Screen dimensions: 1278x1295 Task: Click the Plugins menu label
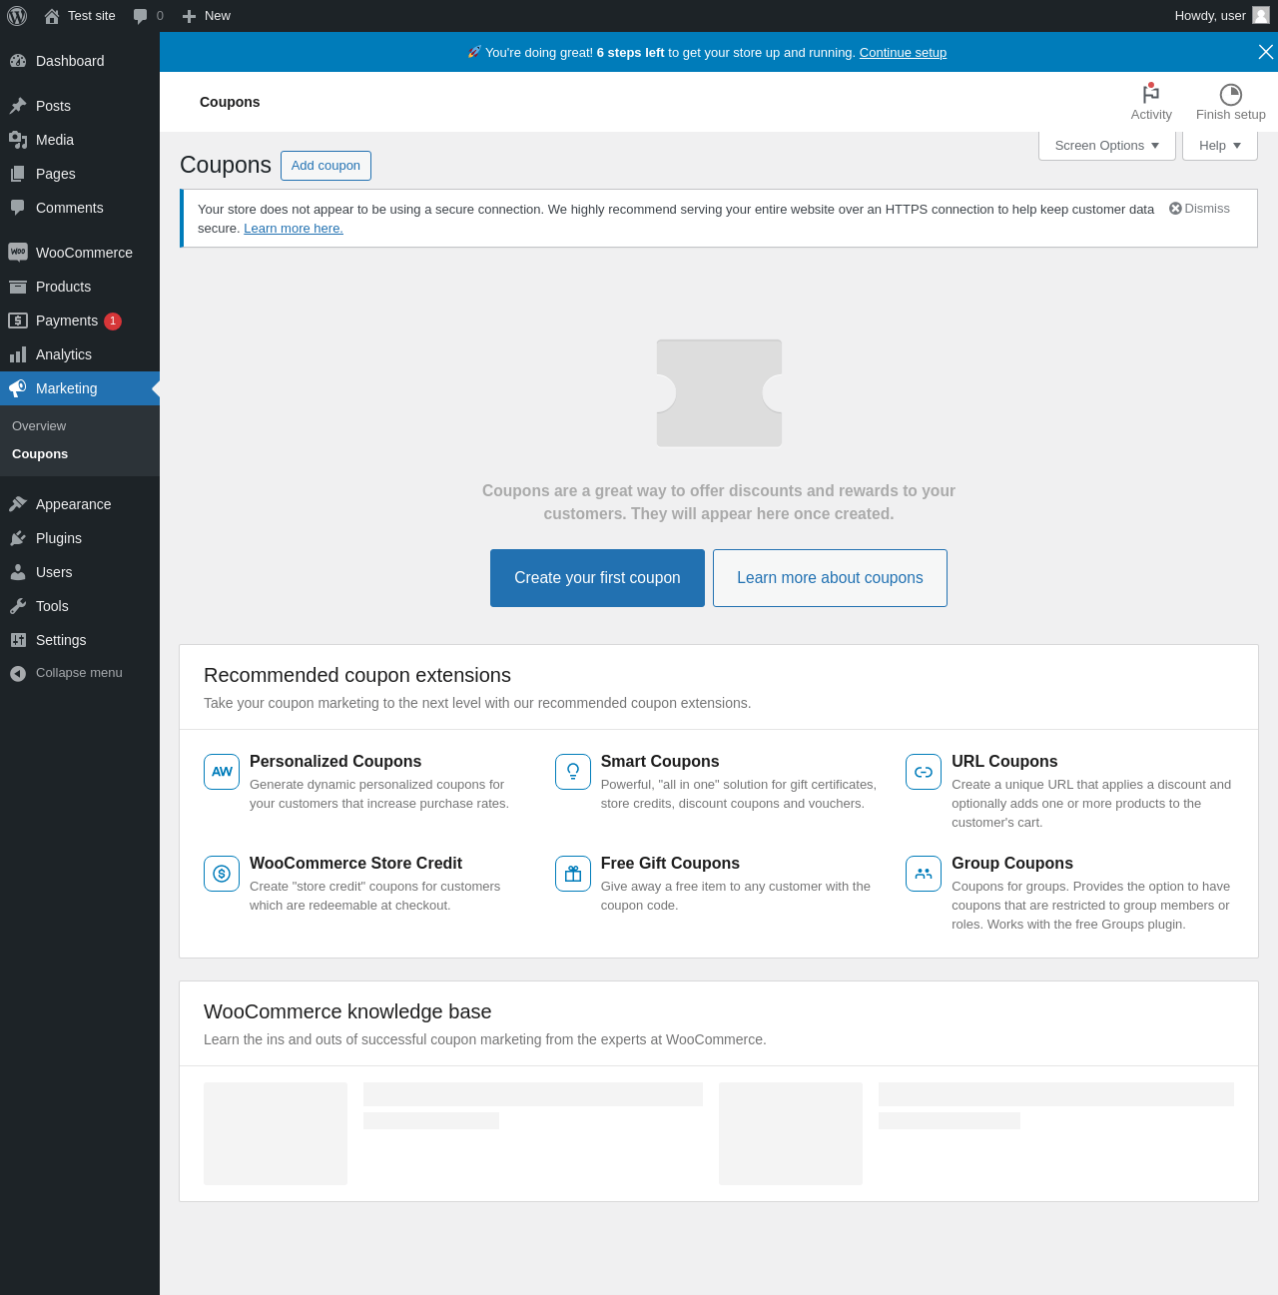coord(59,538)
